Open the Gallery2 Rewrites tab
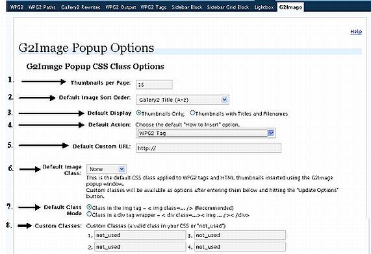The height and width of the screenshot is (254, 371). (x=81, y=7)
